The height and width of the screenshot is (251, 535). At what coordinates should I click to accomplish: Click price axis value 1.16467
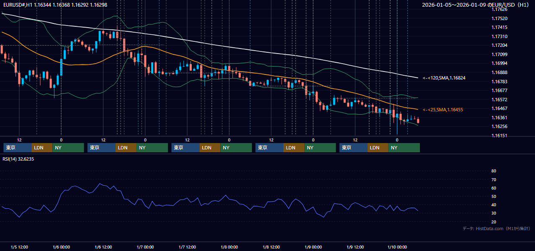point(499,108)
